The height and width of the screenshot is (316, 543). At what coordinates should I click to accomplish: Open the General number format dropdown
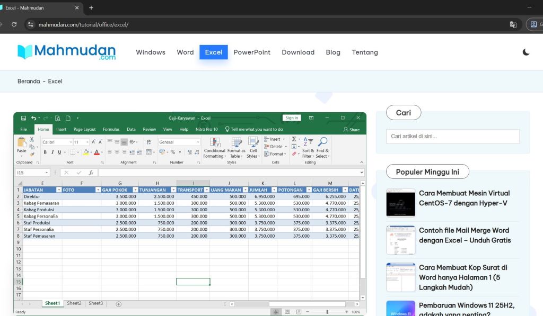coord(198,142)
